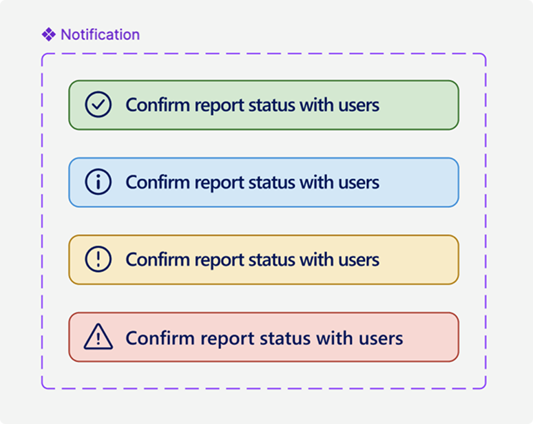
Task: Click the empty area between green and blue banners
Action: pyautogui.click(x=264, y=144)
